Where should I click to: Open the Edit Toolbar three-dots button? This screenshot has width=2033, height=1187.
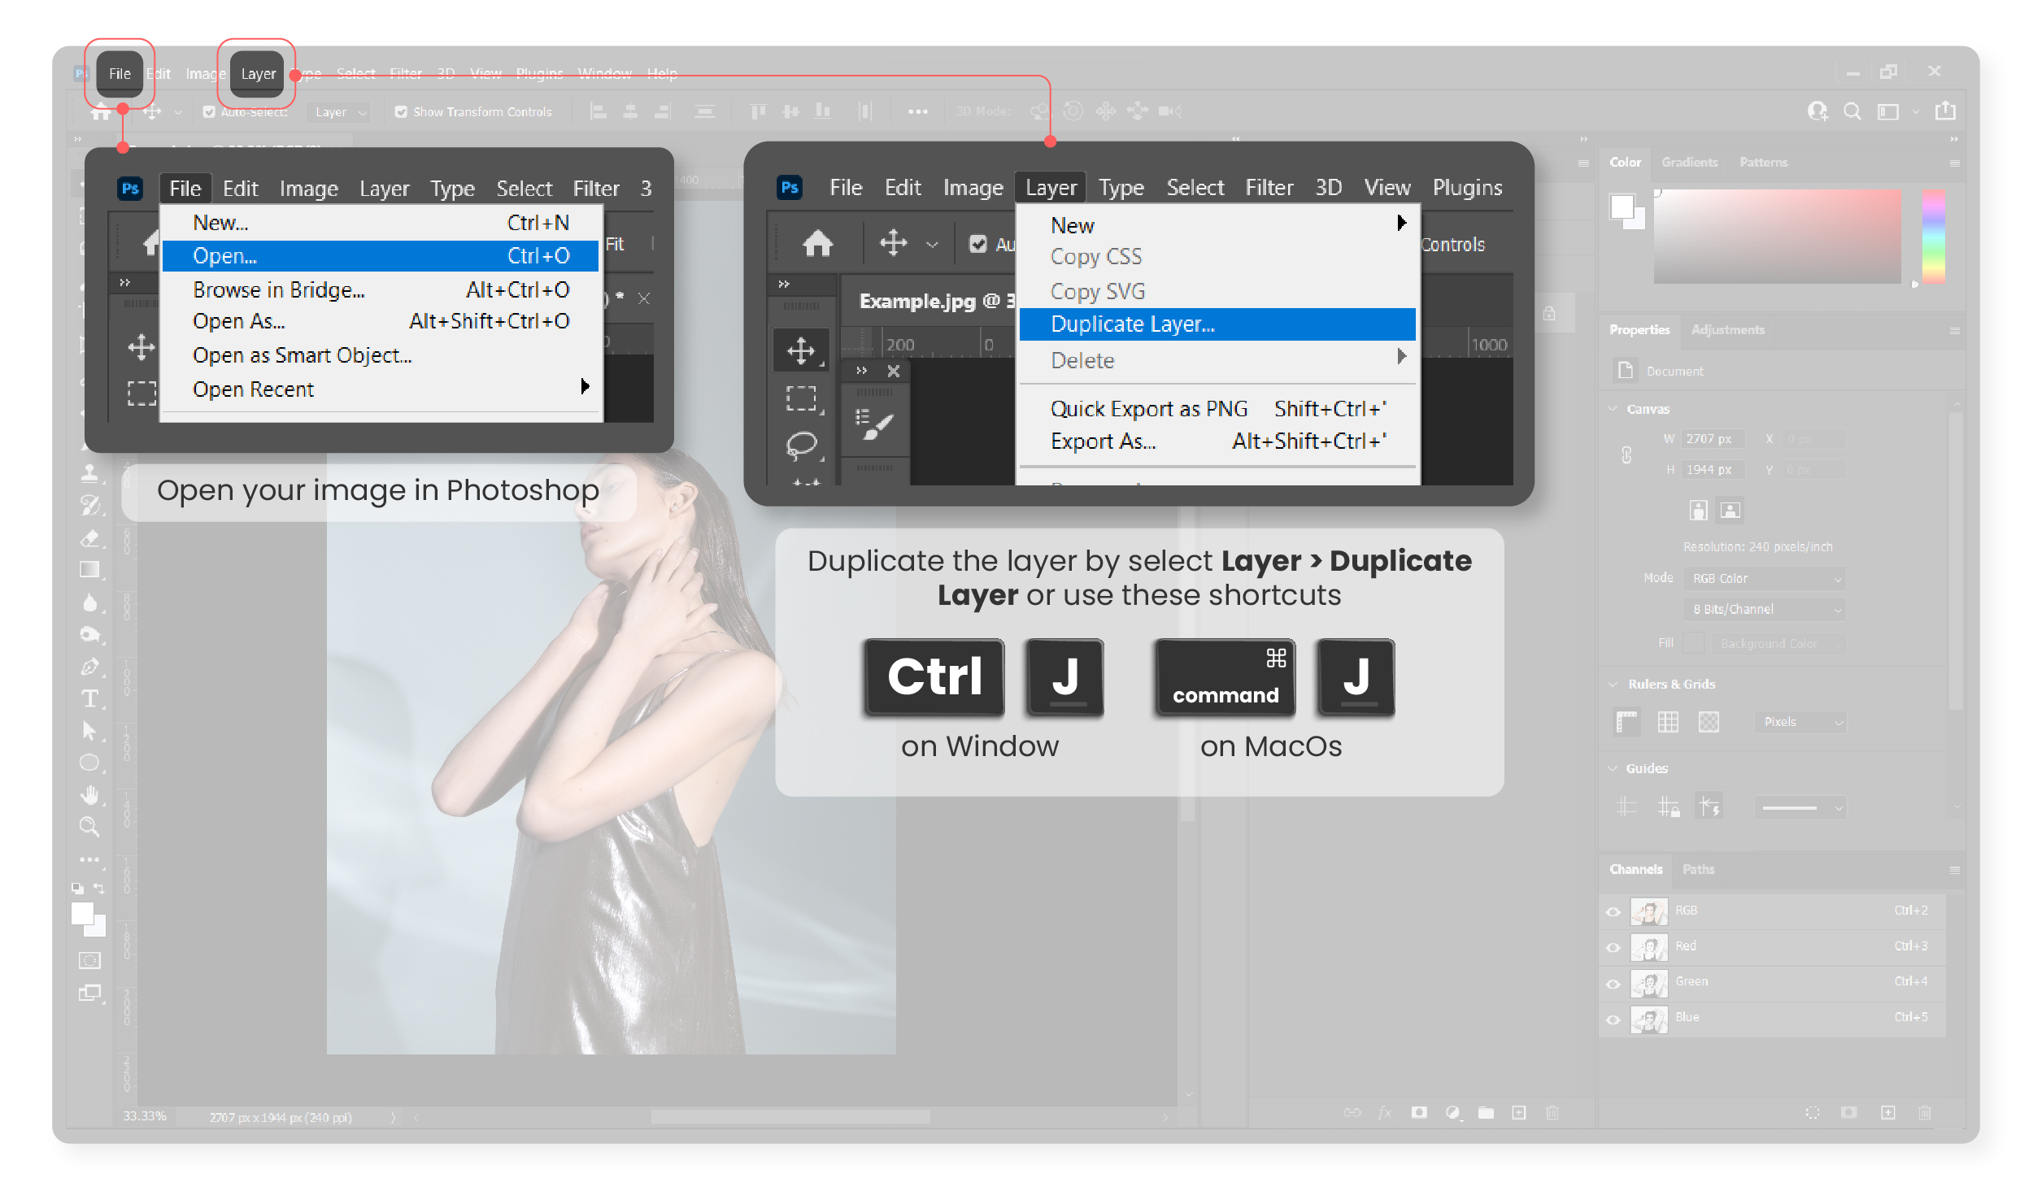pos(90,859)
